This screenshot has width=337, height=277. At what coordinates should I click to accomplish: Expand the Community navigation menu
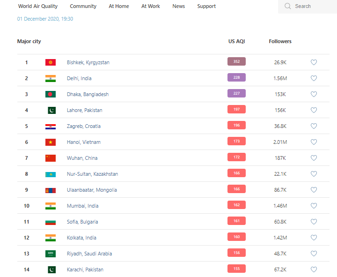click(x=83, y=6)
